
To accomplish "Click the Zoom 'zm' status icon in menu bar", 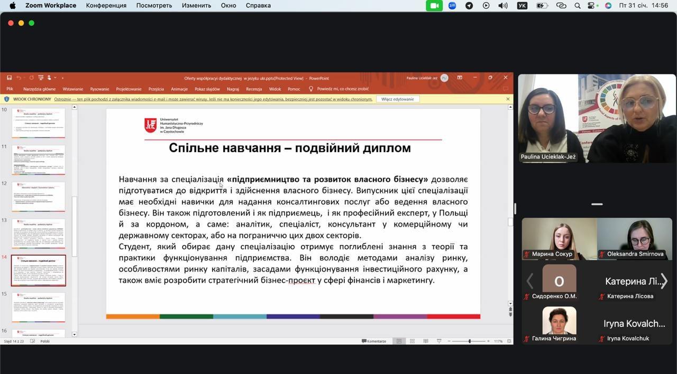I will coord(452,5).
